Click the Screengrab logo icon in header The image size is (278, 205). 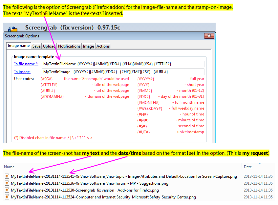click(13, 29)
